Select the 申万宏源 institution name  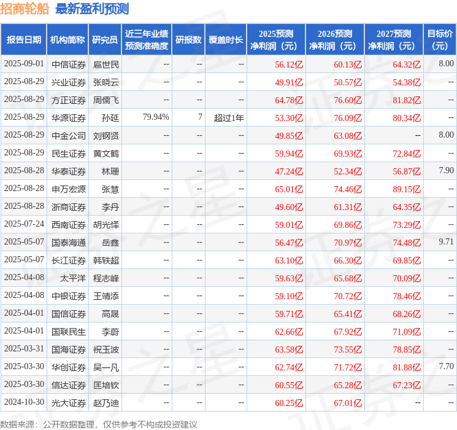coord(68,189)
